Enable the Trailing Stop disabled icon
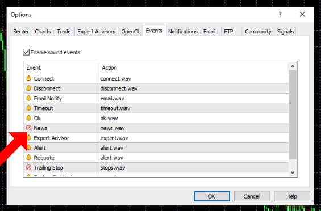Viewport: 321px width, 211px height. pos(28,167)
